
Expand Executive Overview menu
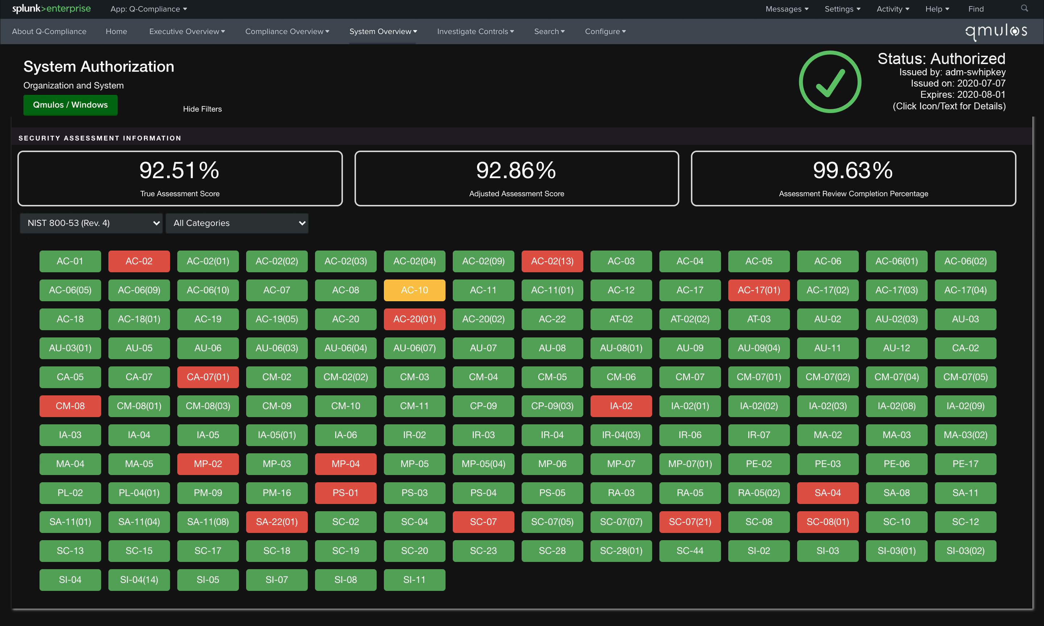(x=187, y=31)
